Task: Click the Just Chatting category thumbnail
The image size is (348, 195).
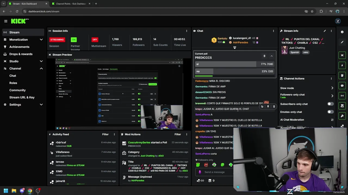Action: click(284, 50)
